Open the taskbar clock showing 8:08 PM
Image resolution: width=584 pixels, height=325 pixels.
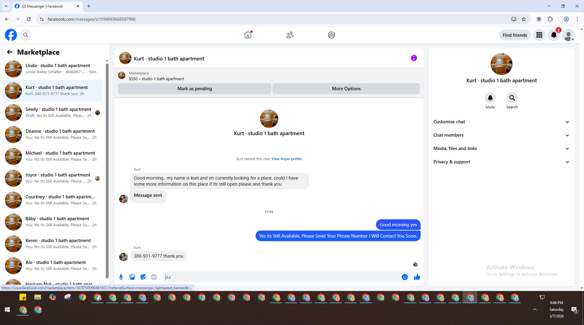tap(556, 310)
